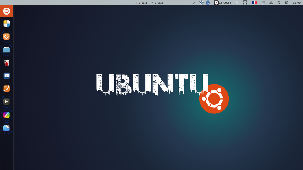The height and width of the screenshot is (170, 303).
Task: Click the light bulb indicator icon
Action: [x=237, y=3]
